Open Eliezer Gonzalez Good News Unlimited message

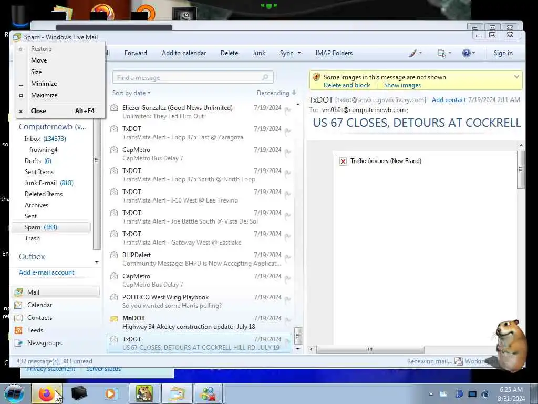(200, 112)
